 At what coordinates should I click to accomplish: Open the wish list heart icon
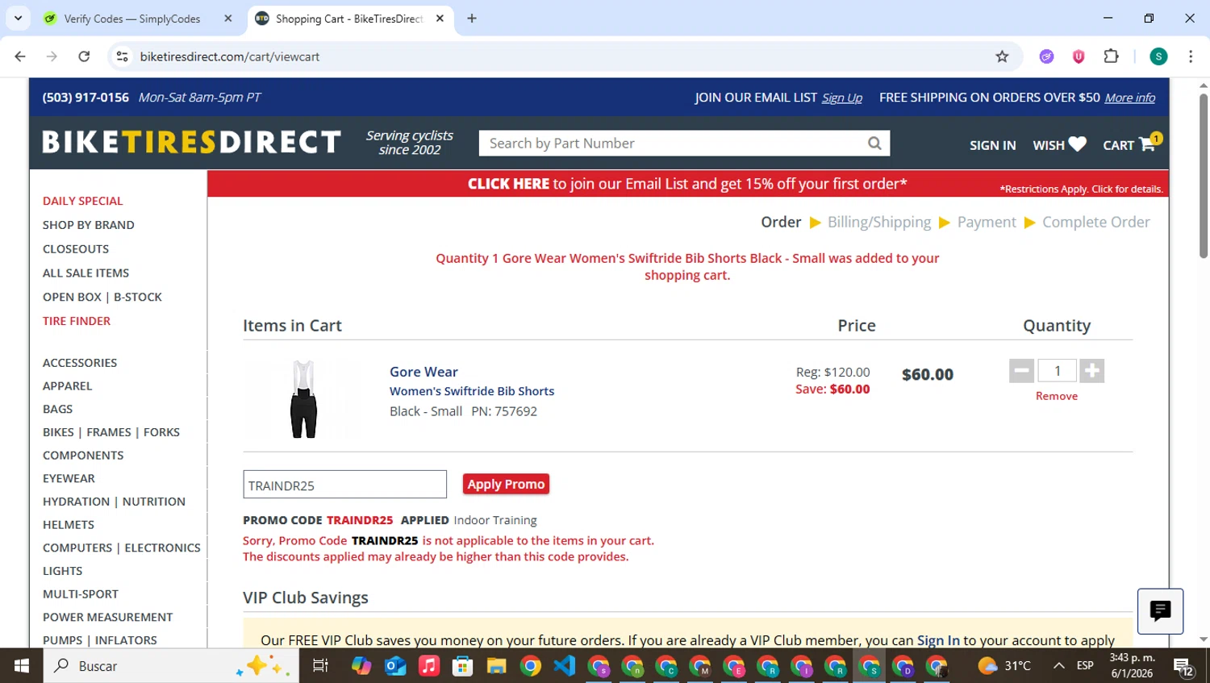point(1077,144)
